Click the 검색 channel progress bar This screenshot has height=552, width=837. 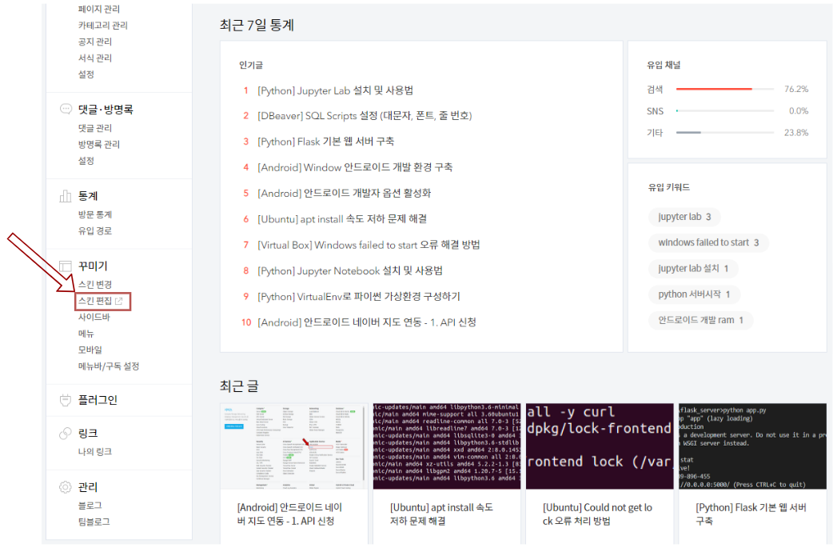(725, 89)
